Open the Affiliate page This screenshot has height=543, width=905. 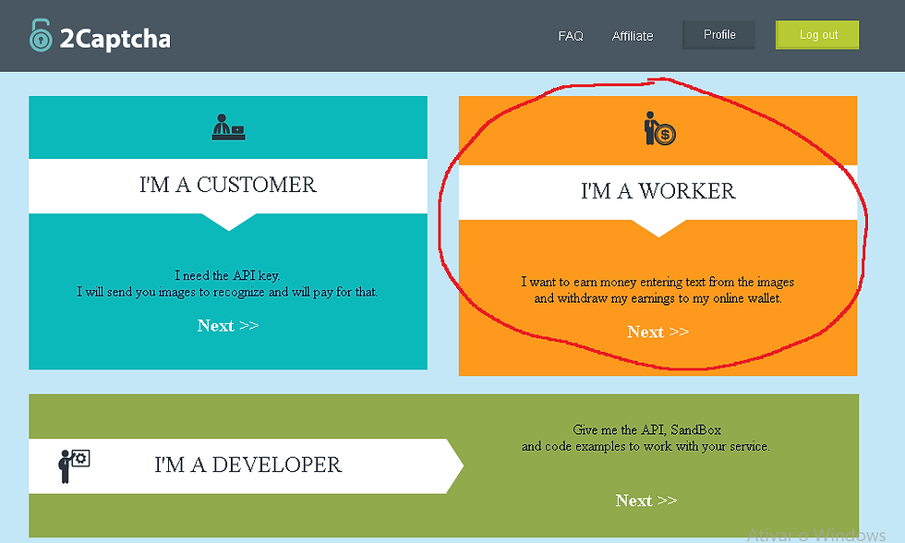[633, 36]
